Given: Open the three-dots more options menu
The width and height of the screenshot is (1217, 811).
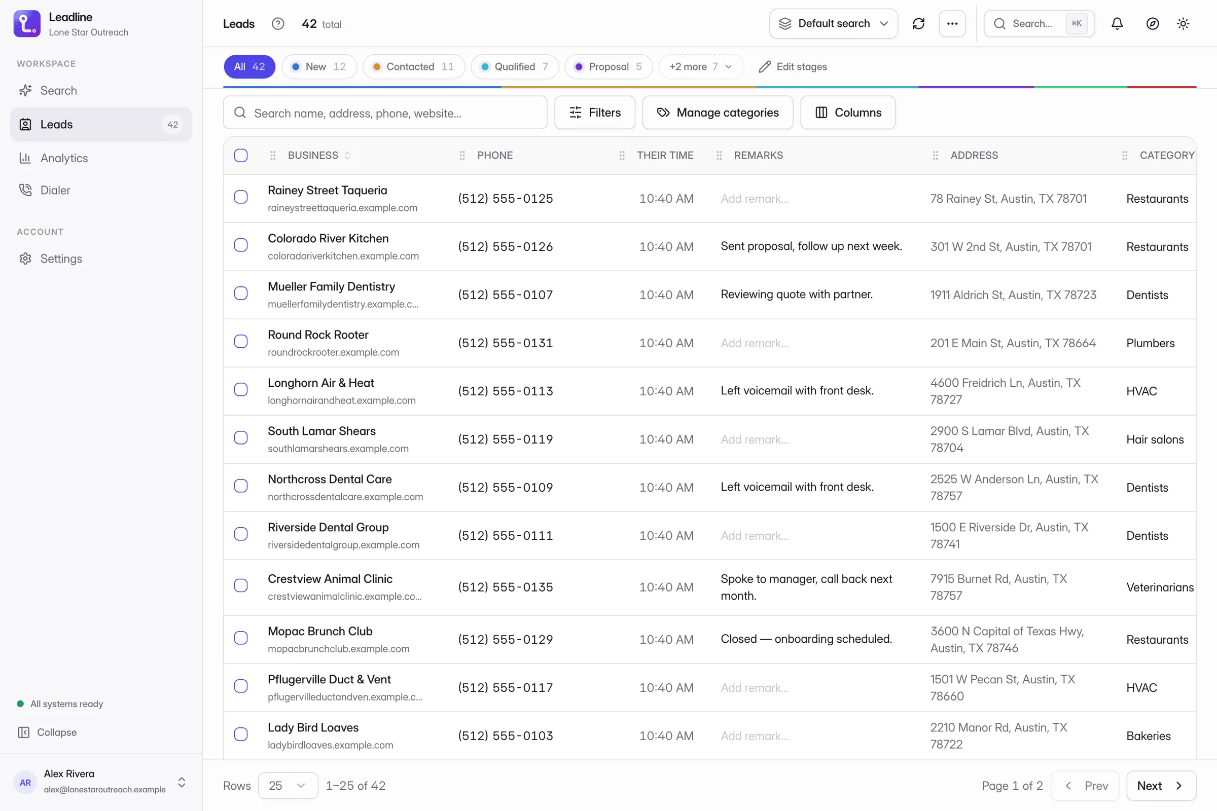Looking at the screenshot, I should coord(952,24).
